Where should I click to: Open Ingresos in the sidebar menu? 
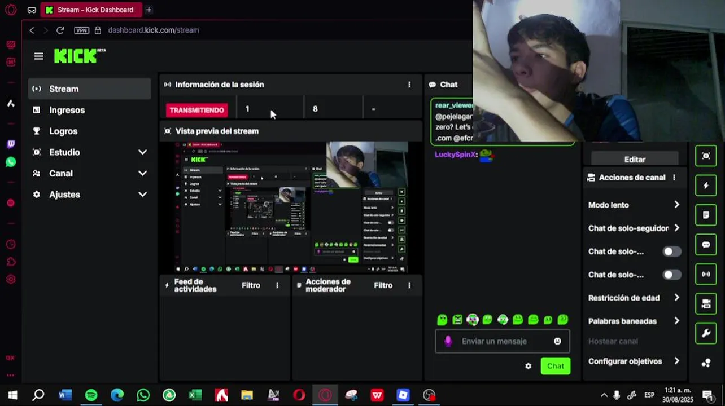90,110
